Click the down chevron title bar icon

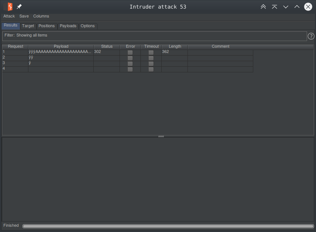pos(286,7)
